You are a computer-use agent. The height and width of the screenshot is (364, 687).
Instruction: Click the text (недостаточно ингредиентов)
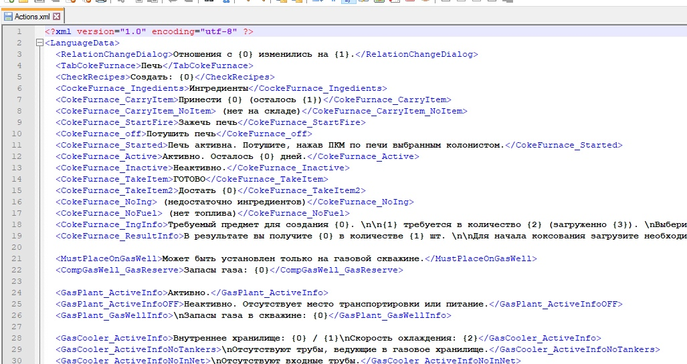[235, 202]
